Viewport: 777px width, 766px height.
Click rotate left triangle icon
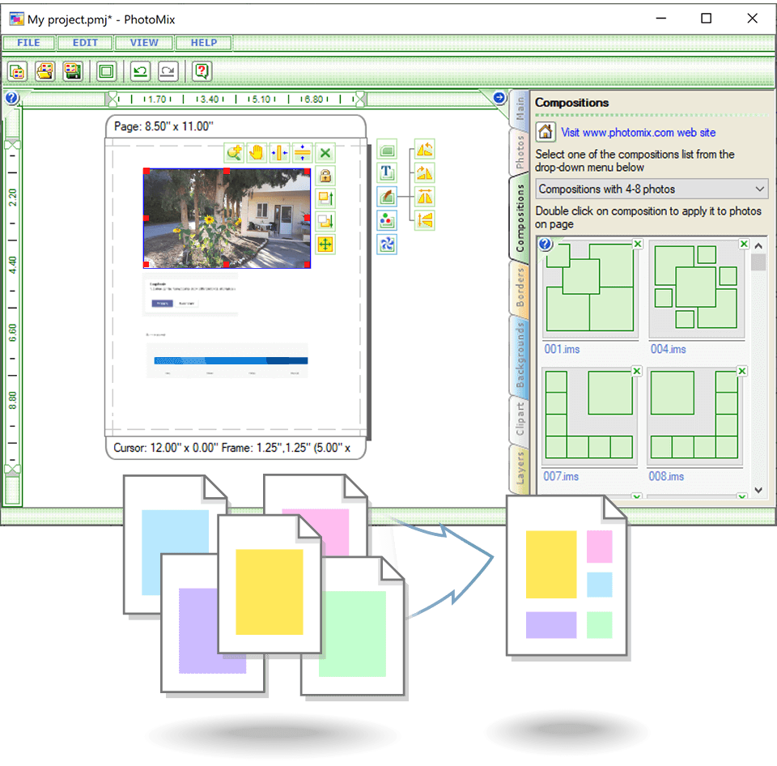(425, 149)
